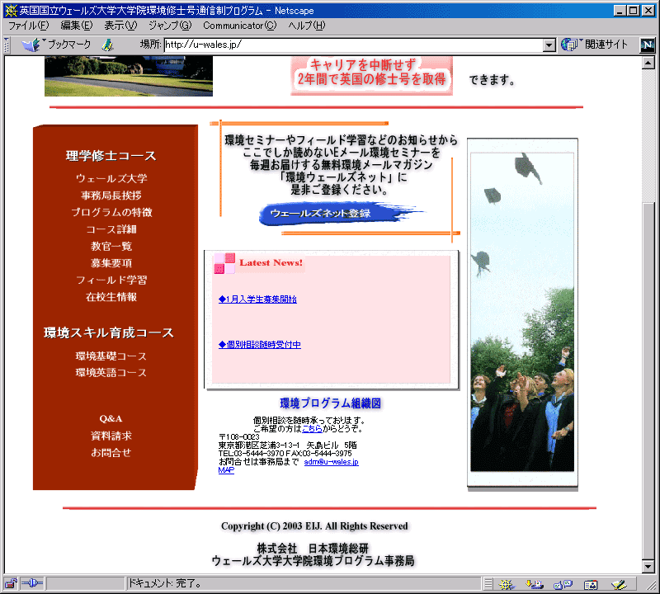
Task: Click the Netscape N logo throbber
Action: [x=648, y=45]
